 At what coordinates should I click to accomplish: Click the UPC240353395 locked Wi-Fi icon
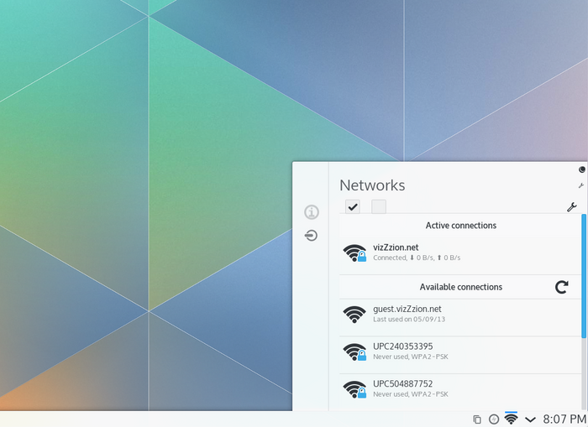[x=354, y=351]
